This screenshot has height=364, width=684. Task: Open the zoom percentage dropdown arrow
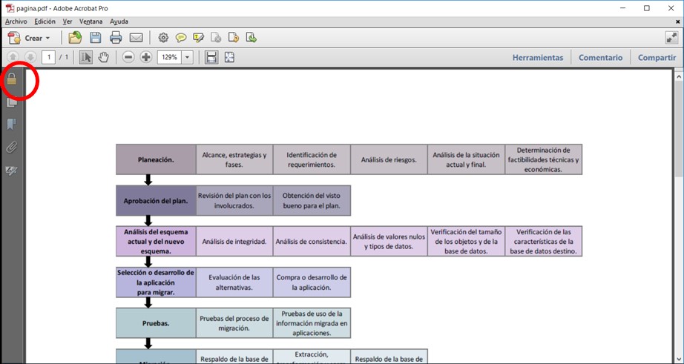pos(187,57)
